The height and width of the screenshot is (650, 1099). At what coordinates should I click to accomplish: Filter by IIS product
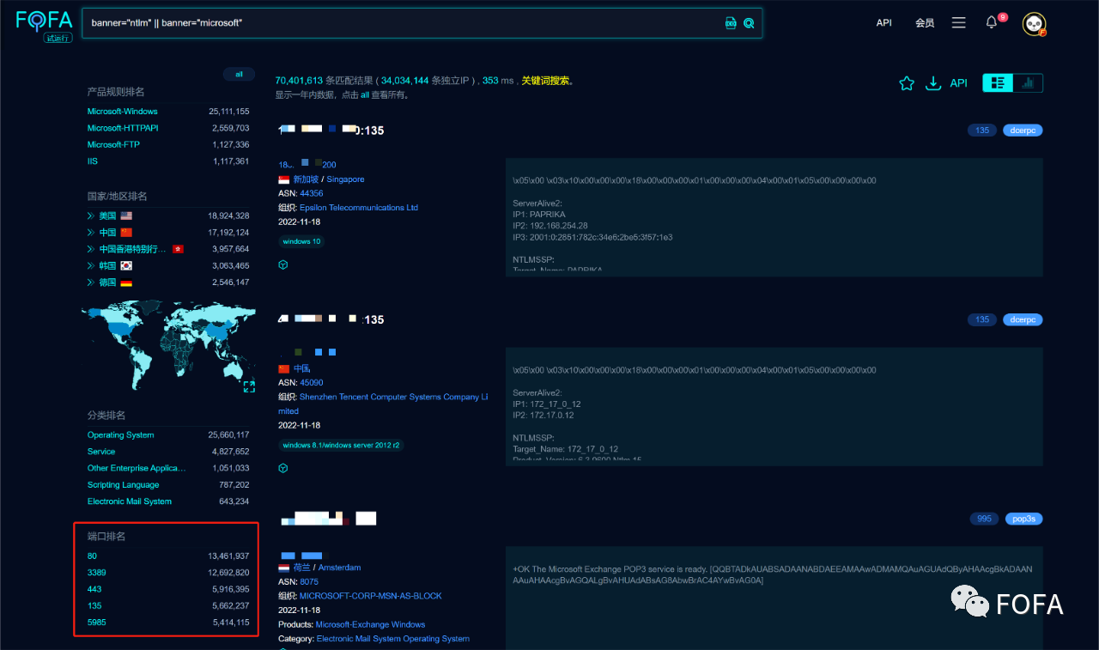coord(93,161)
